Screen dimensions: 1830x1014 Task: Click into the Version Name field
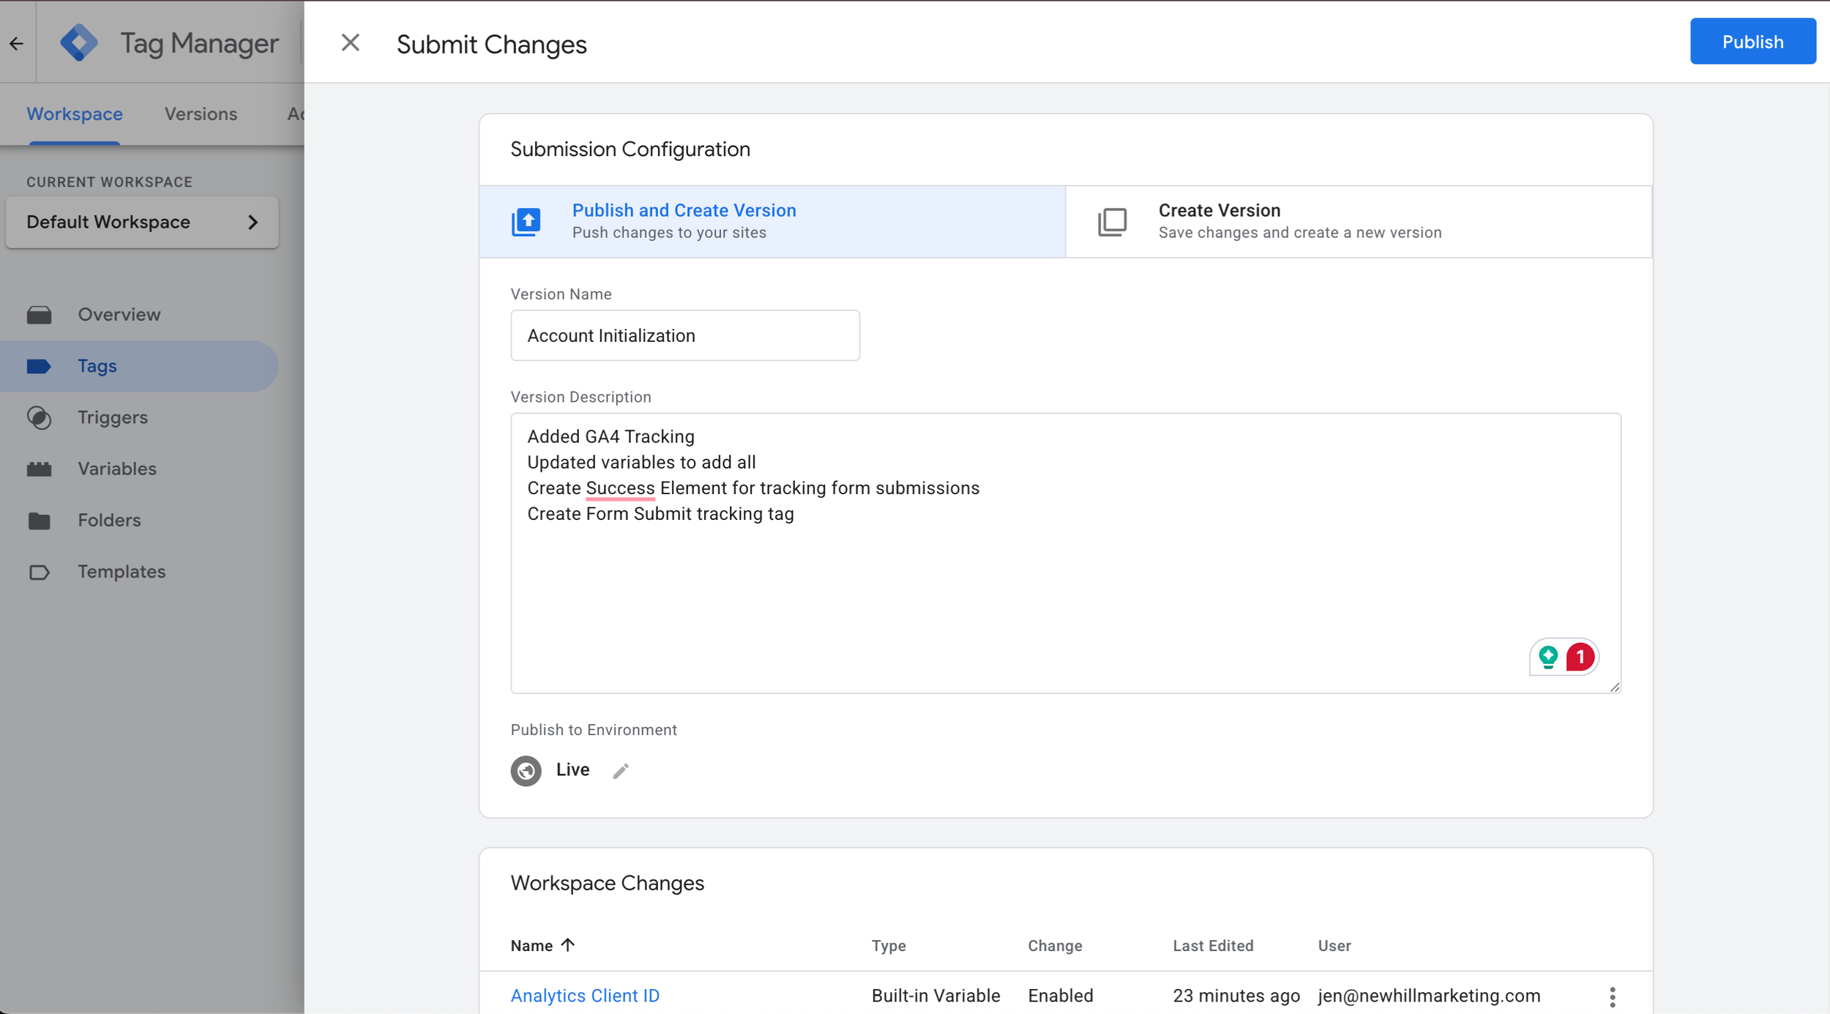click(x=684, y=335)
